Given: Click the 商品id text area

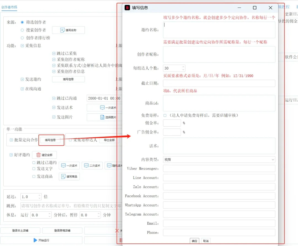Looking at the screenshot, I should (219, 103).
